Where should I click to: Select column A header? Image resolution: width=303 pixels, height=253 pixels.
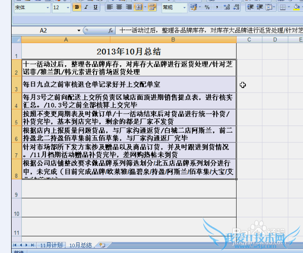pyautogui.click(x=66, y=40)
